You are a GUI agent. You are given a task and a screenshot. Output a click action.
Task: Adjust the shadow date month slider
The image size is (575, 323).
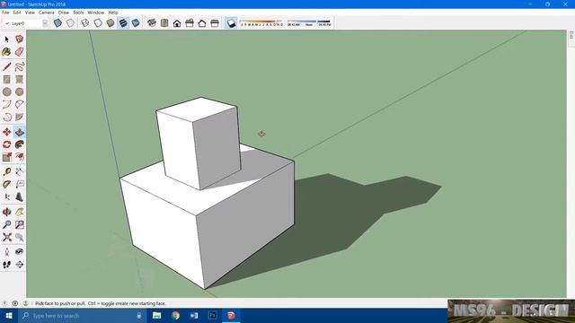coord(261,23)
